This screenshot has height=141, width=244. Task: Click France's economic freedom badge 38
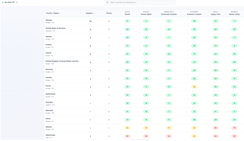(x=194, y=87)
